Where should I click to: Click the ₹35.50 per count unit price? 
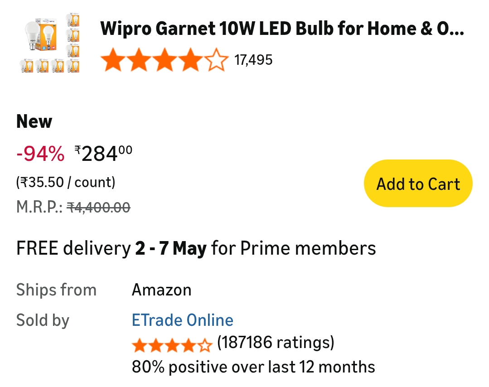pos(66,182)
